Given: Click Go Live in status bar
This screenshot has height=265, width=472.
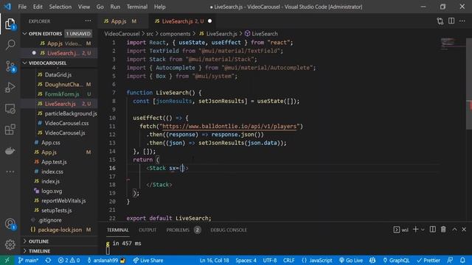Looking at the screenshot, I should click(351, 260).
